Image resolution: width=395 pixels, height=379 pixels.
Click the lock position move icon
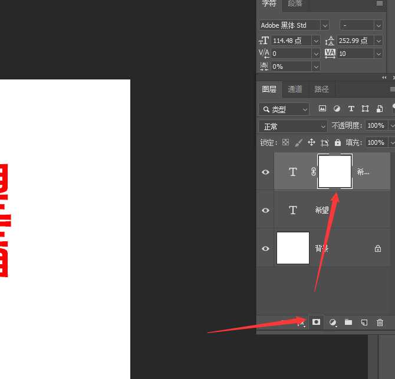(311, 142)
